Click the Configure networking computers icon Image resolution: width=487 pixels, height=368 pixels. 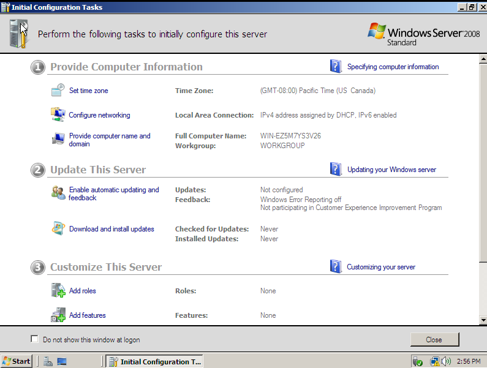(x=58, y=115)
